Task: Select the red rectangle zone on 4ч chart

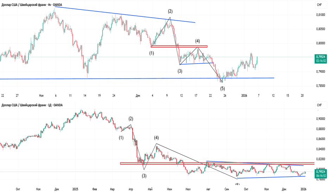Action: pos(179,46)
